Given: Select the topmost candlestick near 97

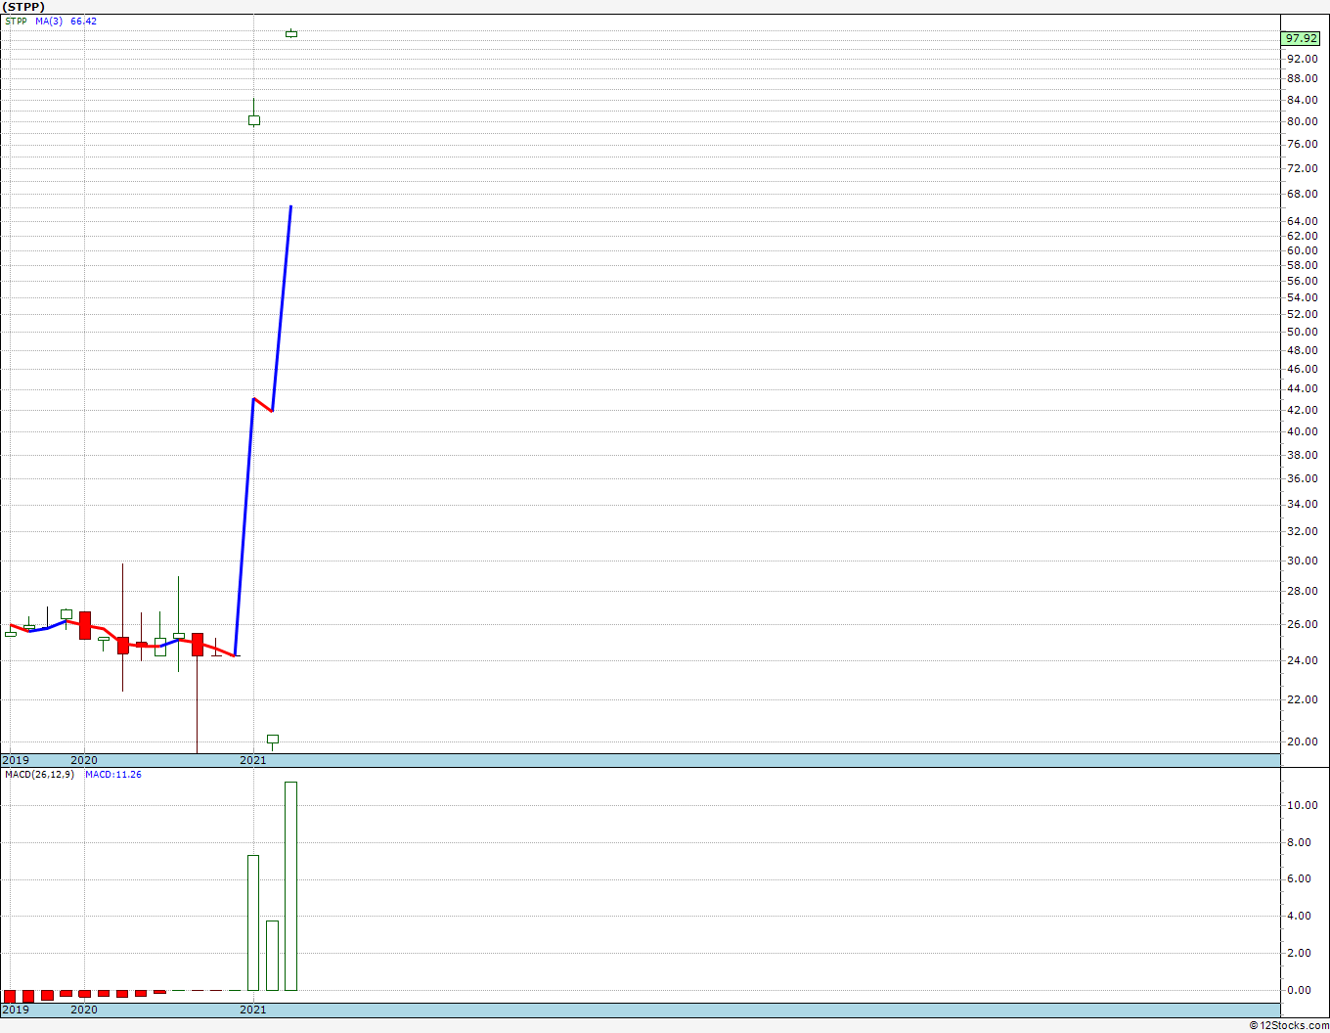Looking at the screenshot, I should 291,33.
